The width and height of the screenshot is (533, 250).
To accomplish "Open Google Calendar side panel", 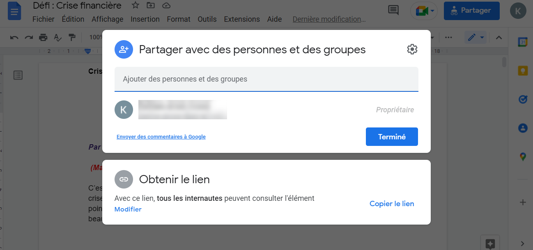I will (x=522, y=42).
